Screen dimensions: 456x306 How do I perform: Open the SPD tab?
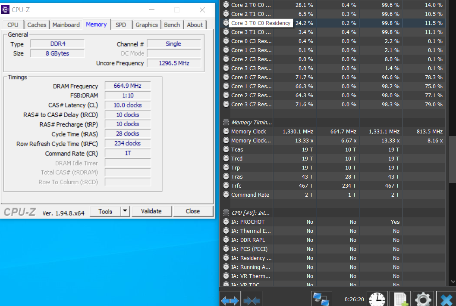click(x=121, y=25)
